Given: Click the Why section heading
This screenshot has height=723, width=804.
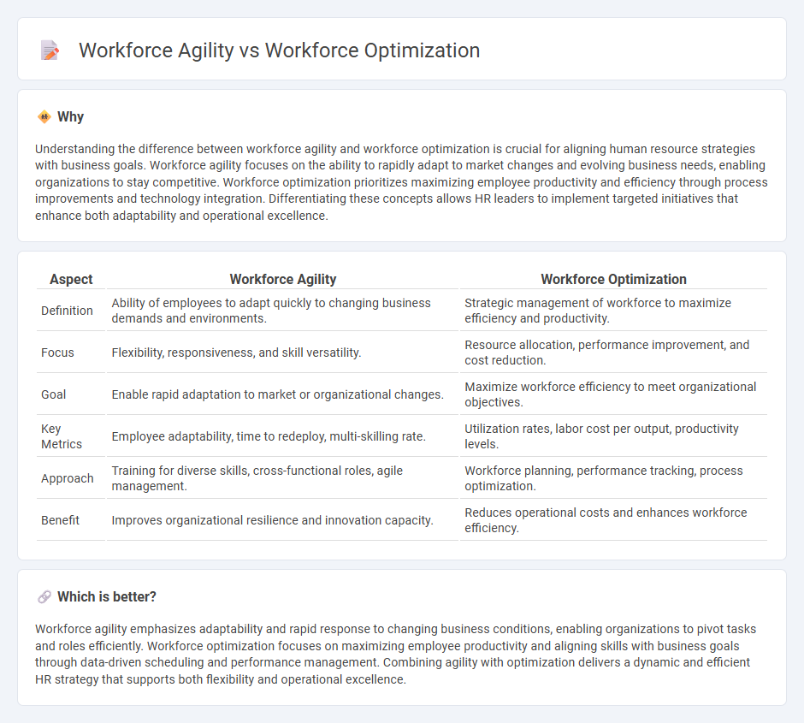Looking at the screenshot, I should [70, 117].
